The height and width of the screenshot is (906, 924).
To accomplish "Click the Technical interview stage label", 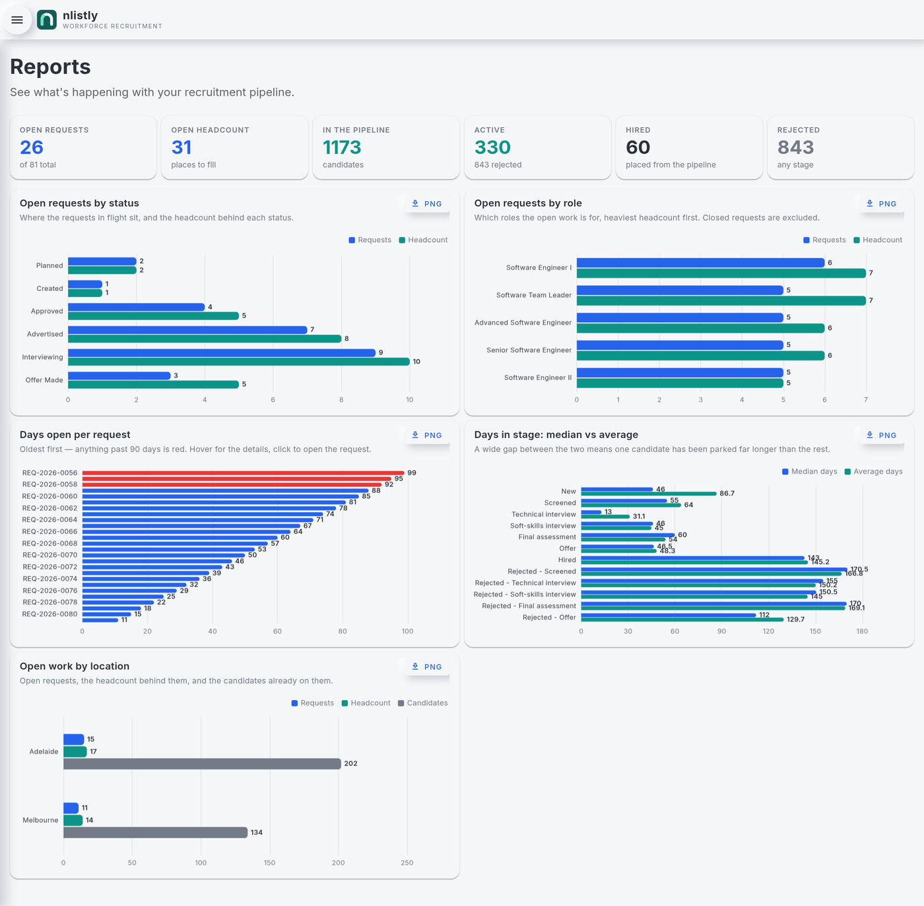I will (544, 515).
